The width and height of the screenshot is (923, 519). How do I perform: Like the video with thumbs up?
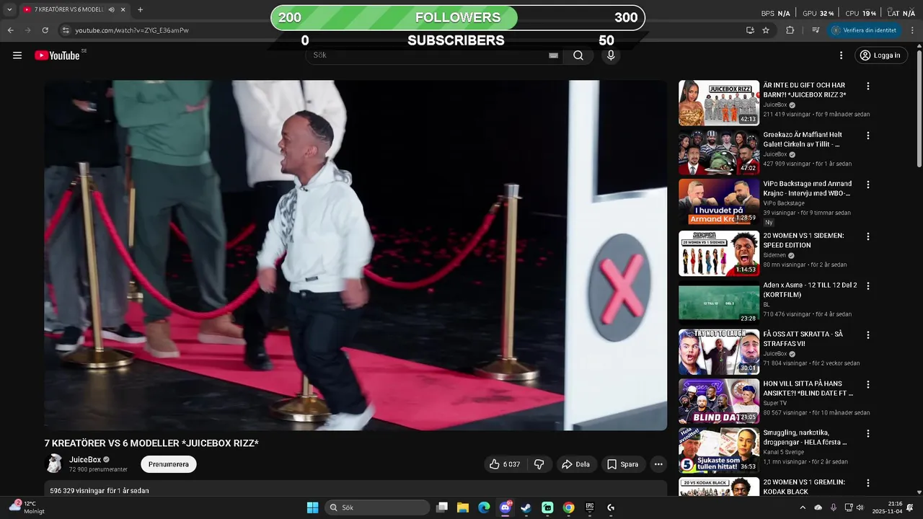(504, 464)
